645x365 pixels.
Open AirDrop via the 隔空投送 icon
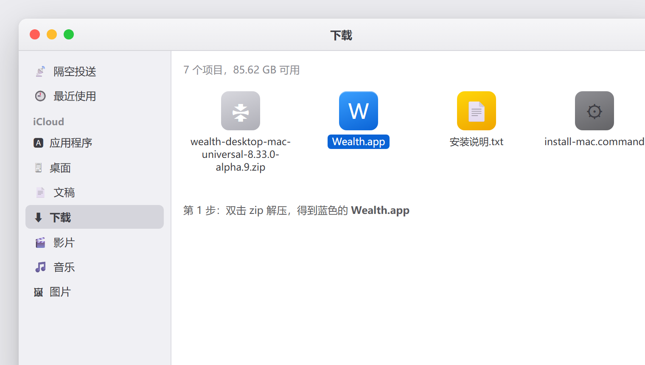pyautogui.click(x=40, y=71)
